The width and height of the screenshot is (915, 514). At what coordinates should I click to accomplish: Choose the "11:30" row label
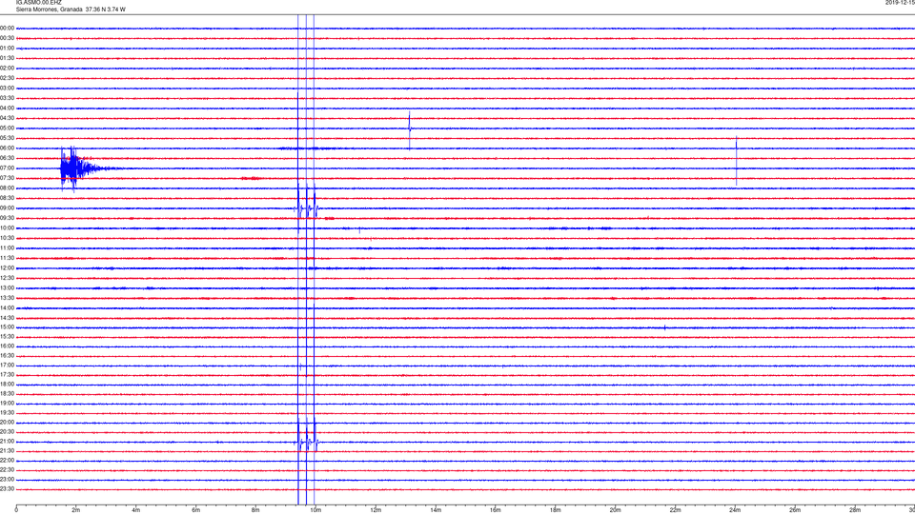pos(7,258)
